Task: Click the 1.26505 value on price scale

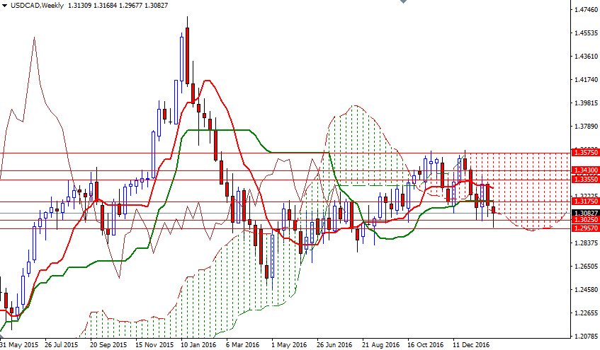Action: pos(587,267)
